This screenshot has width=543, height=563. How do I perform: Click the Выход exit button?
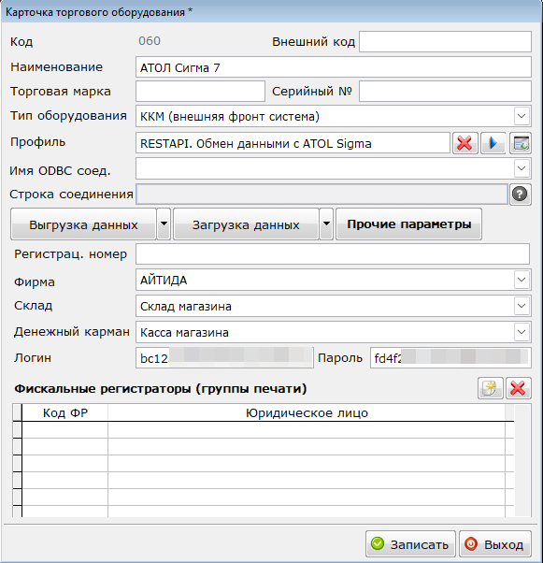point(495,544)
